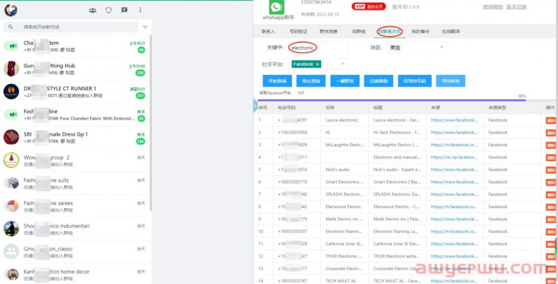The image size is (558, 284).
Task: Click the 仅导出号码 export numbers button
Action: coord(415,81)
